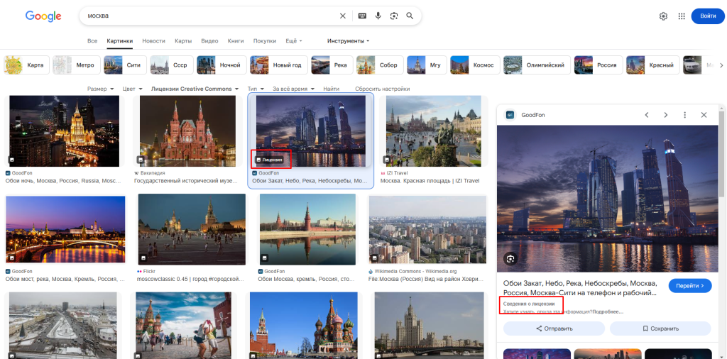Screen dimensions: 727x359
Task: Click the blue Перейти button
Action: [x=689, y=285]
